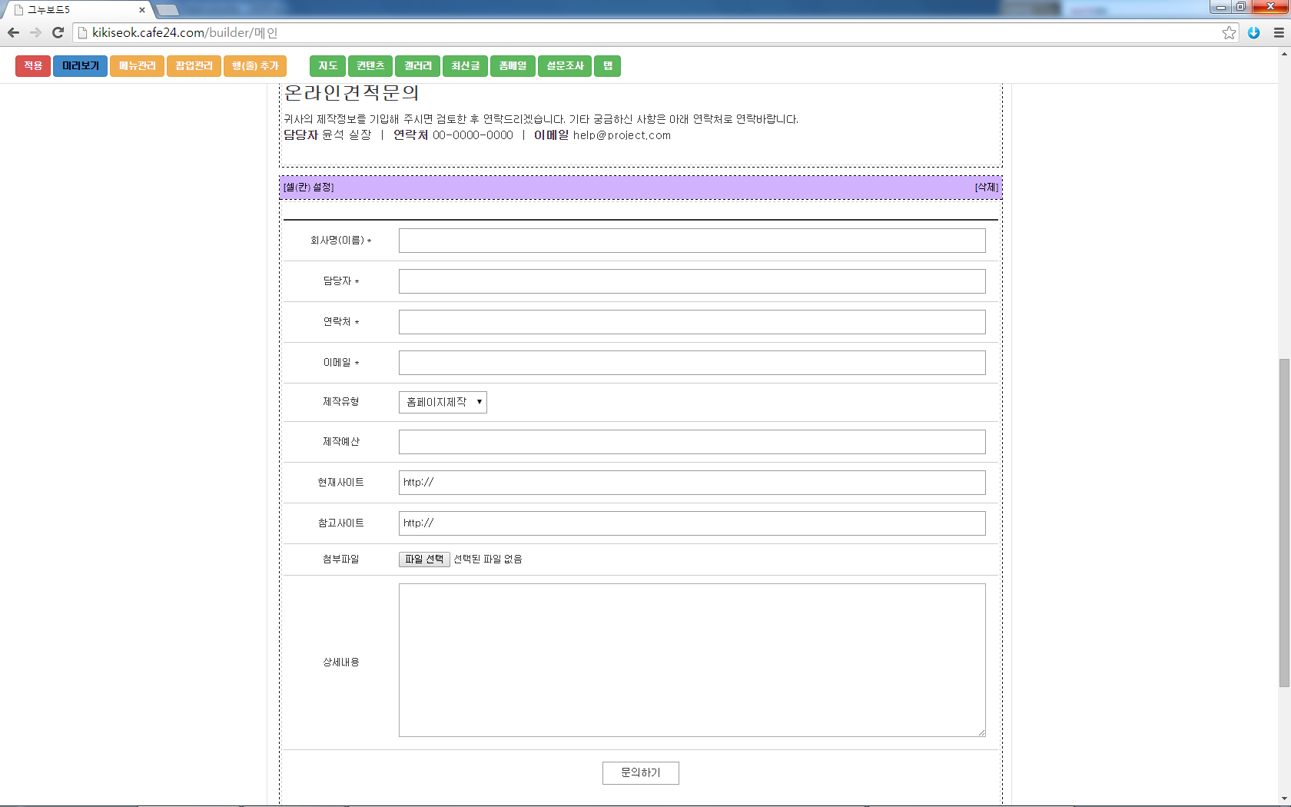Open the Chrome hamburger menu
The width and height of the screenshot is (1291, 807).
(1279, 32)
